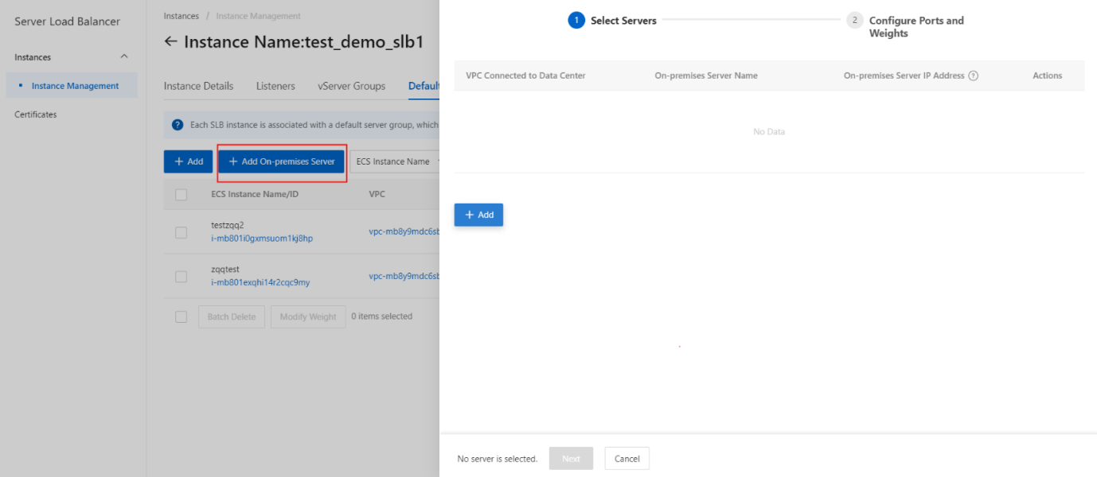Click the Instances breadcrumb link

[x=182, y=16]
